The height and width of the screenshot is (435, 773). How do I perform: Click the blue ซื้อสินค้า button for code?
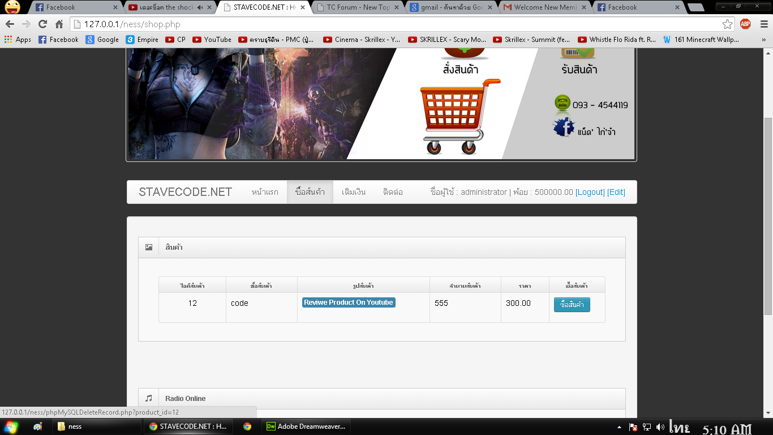[572, 305]
